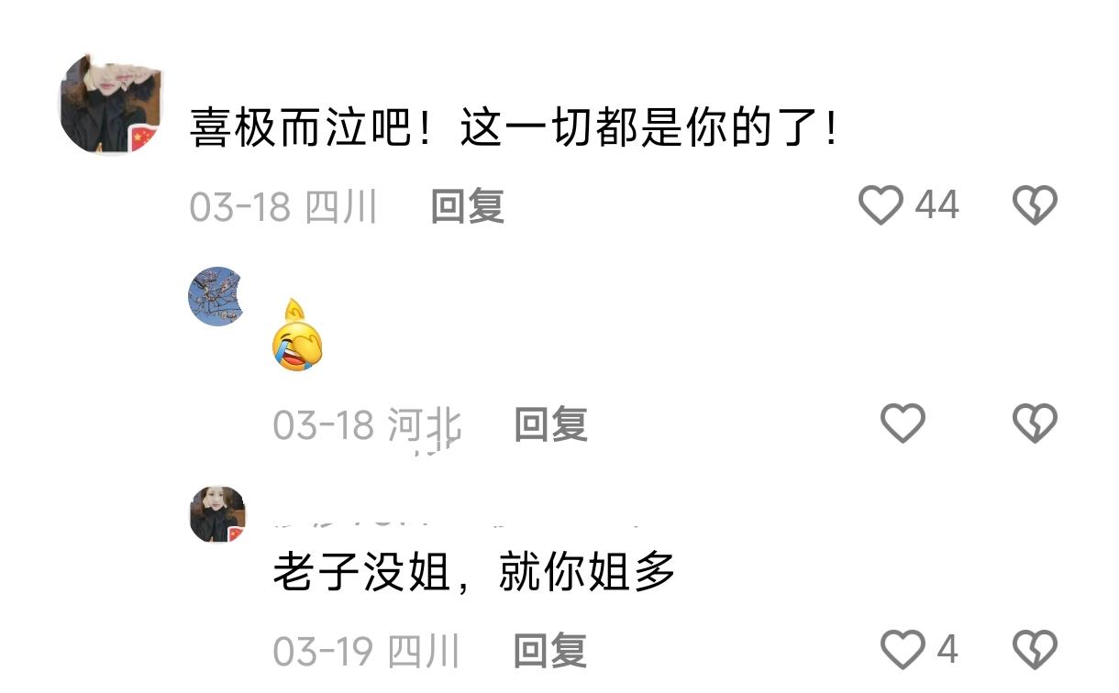This screenshot has height=693, width=1119.
Task: Dislike the 老子没姐，就你姐多 reply
Action: pos(1035,650)
